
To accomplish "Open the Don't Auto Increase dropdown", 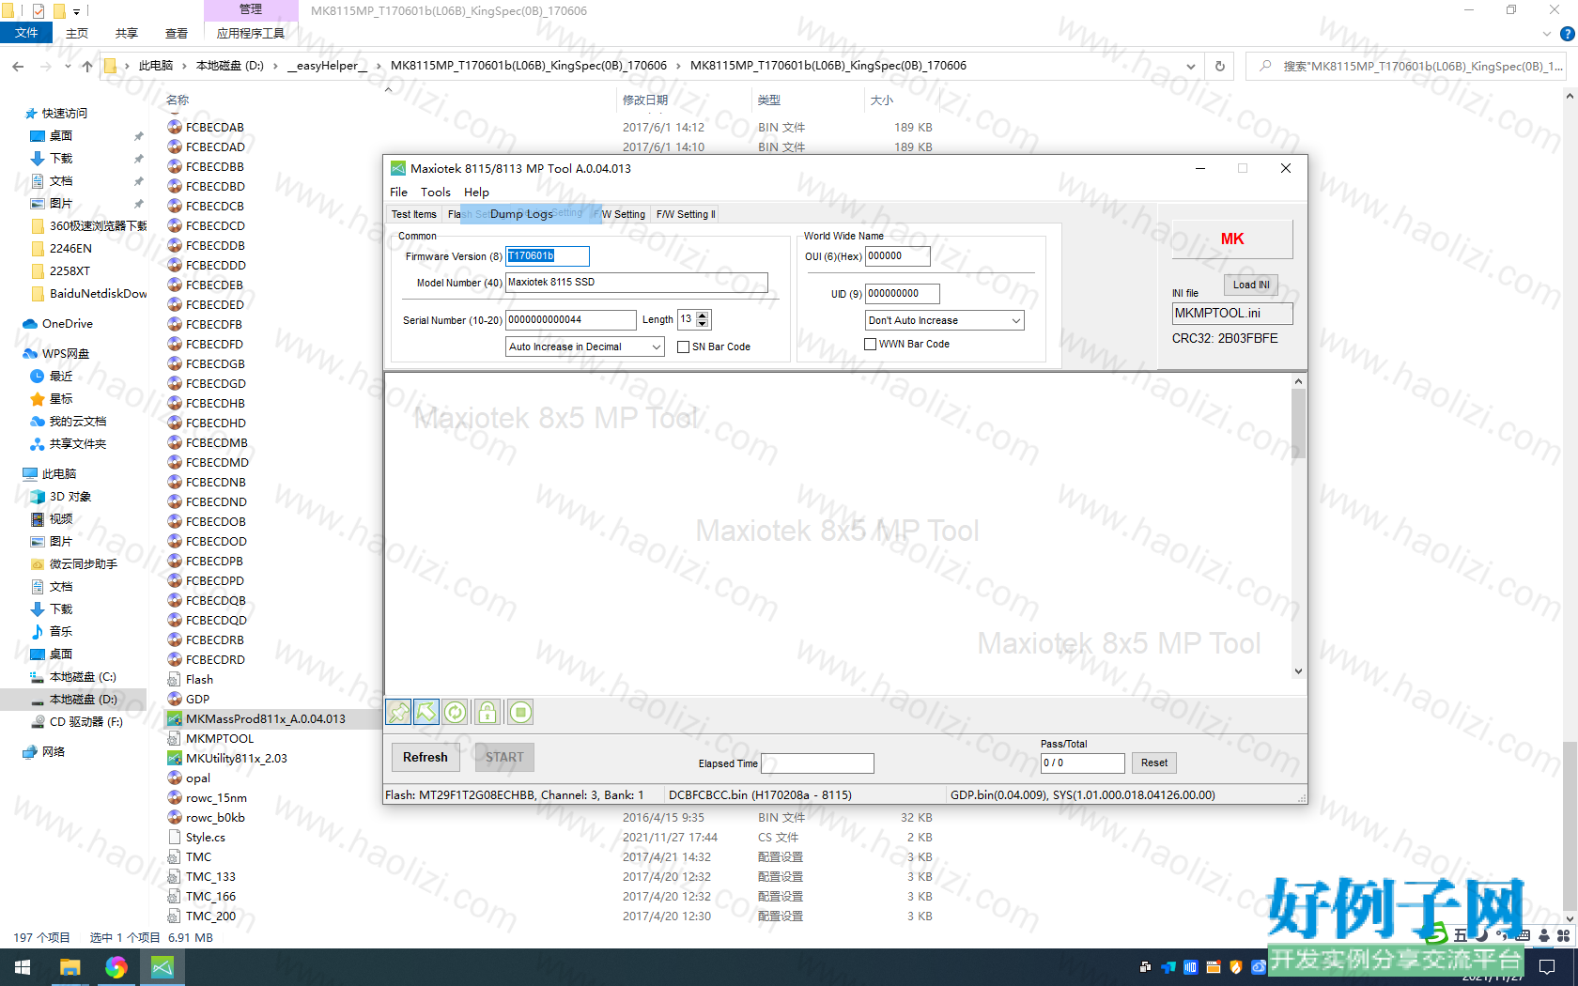I will tap(944, 320).
